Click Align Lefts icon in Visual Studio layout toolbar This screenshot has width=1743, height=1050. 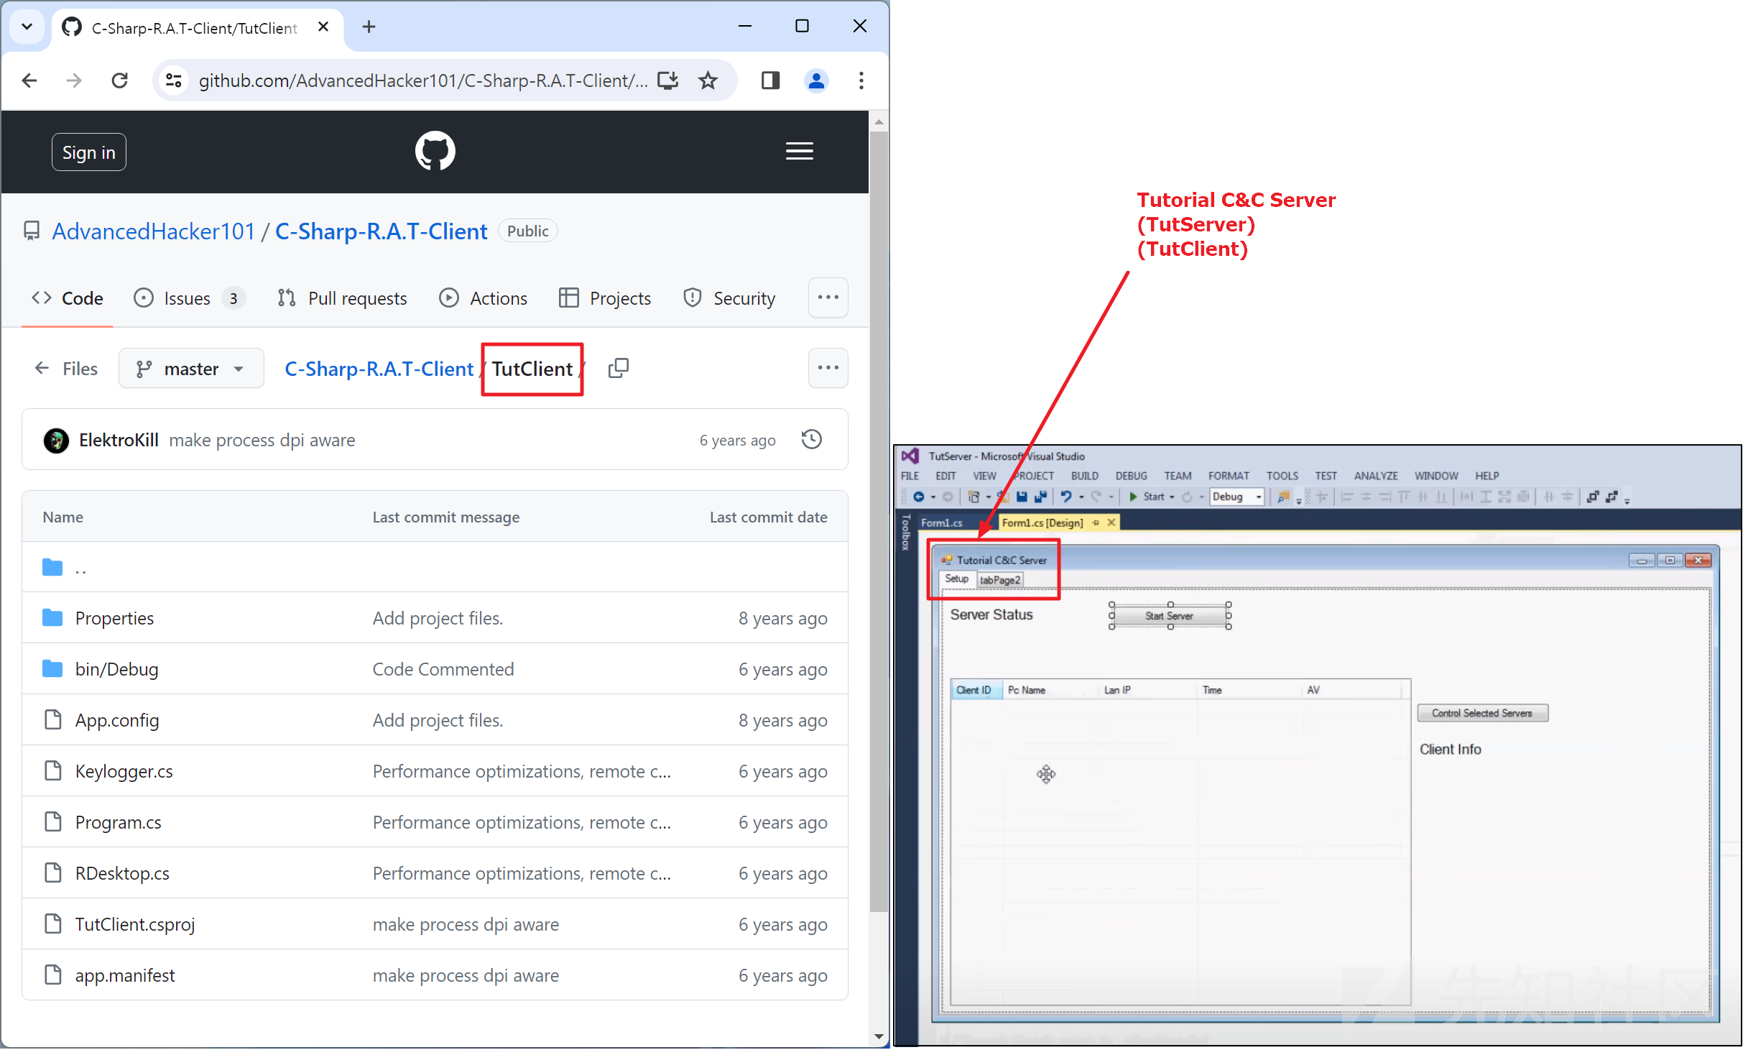(x=1347, y=497)
